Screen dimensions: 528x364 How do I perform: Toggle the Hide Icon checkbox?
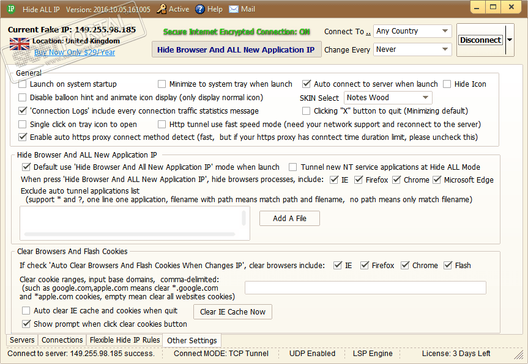click(x=447, y=84)
